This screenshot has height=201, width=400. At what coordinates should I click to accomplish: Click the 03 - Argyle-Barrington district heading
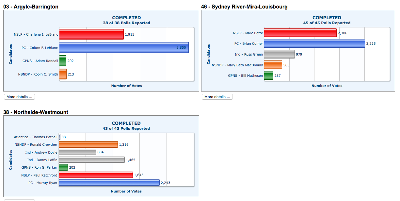tap(31, 7)
